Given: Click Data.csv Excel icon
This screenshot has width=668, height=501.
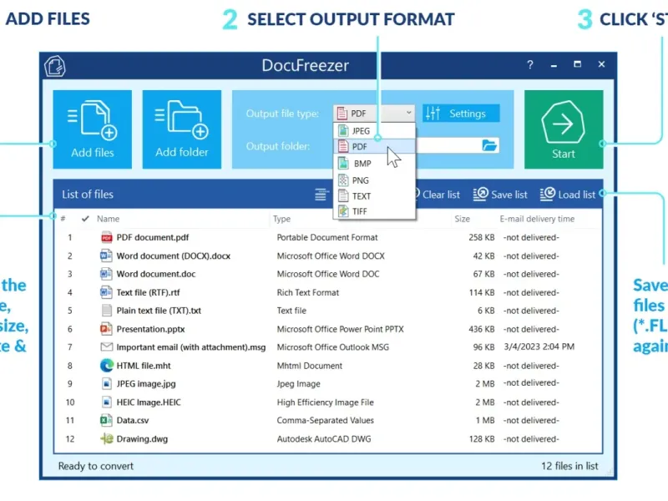Looking at the screenshot, I should tap(106, 421).
